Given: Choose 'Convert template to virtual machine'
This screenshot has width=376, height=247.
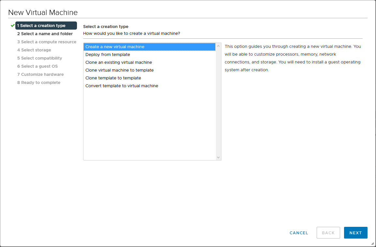Looking at the screenshot, I should pyautogui.click(x=122, y=86).
